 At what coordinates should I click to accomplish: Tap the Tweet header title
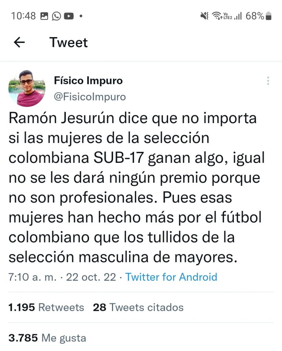[x=69, y=43]
